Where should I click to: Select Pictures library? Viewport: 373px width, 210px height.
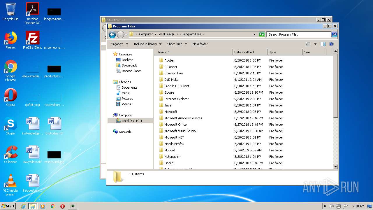127,99
